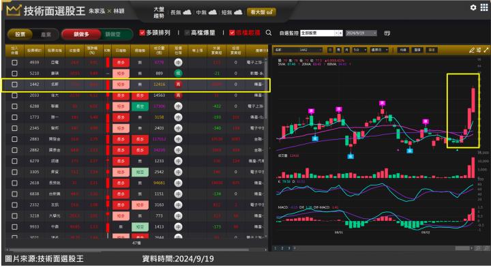Image resolution: width=491 pixels, height=268 pixels.
Task: Check the watchlist box for stock 6288
Action: (x=14, y=106)
